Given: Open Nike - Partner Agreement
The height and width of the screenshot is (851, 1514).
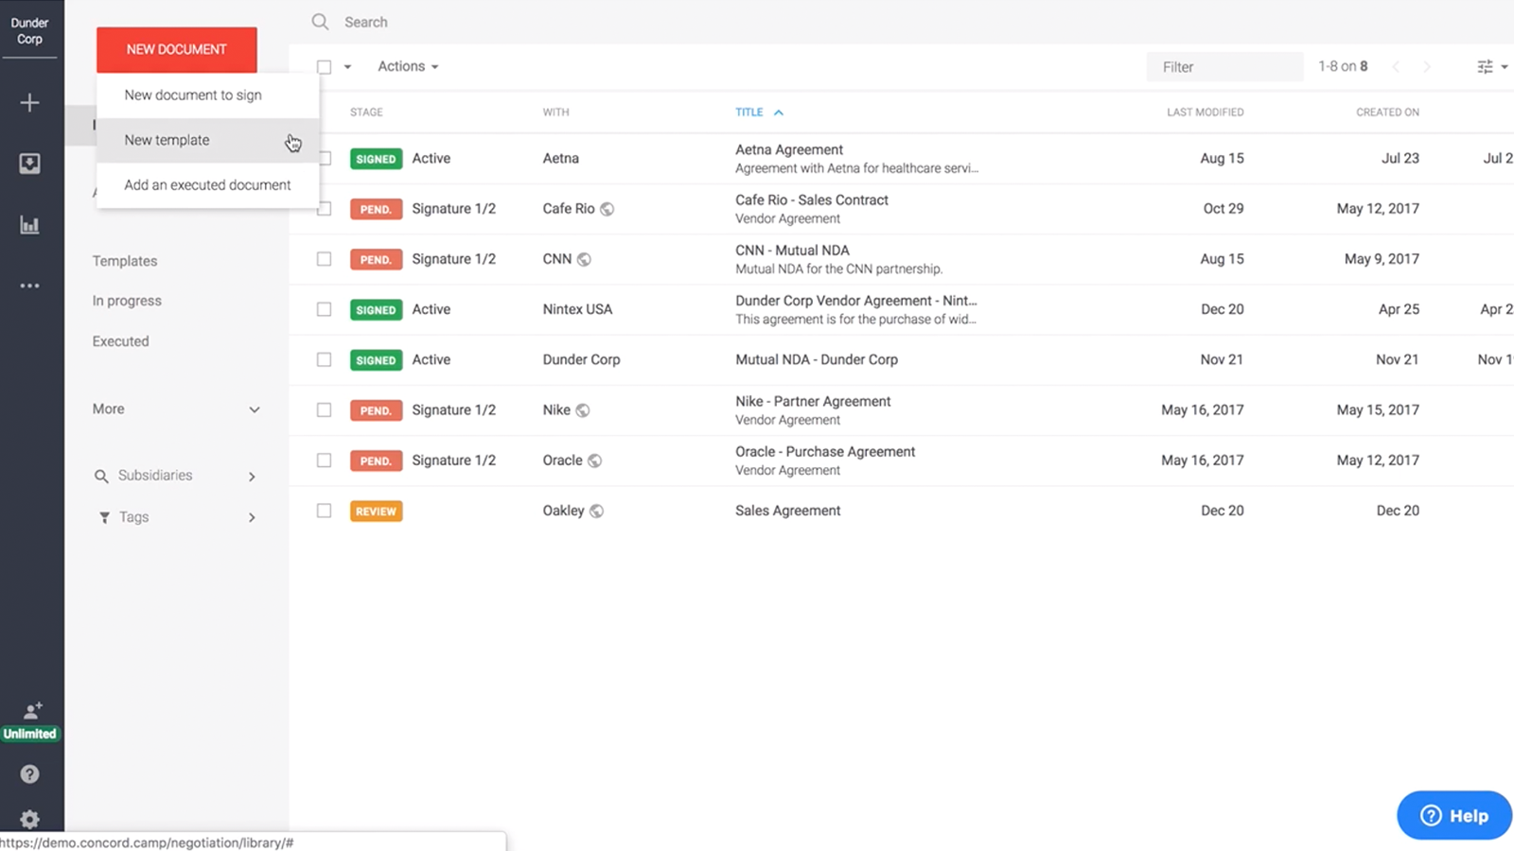Looking at the screenshot, I should [x=813, y=401].
